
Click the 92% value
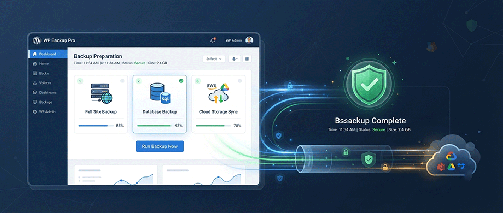point(178,126)
